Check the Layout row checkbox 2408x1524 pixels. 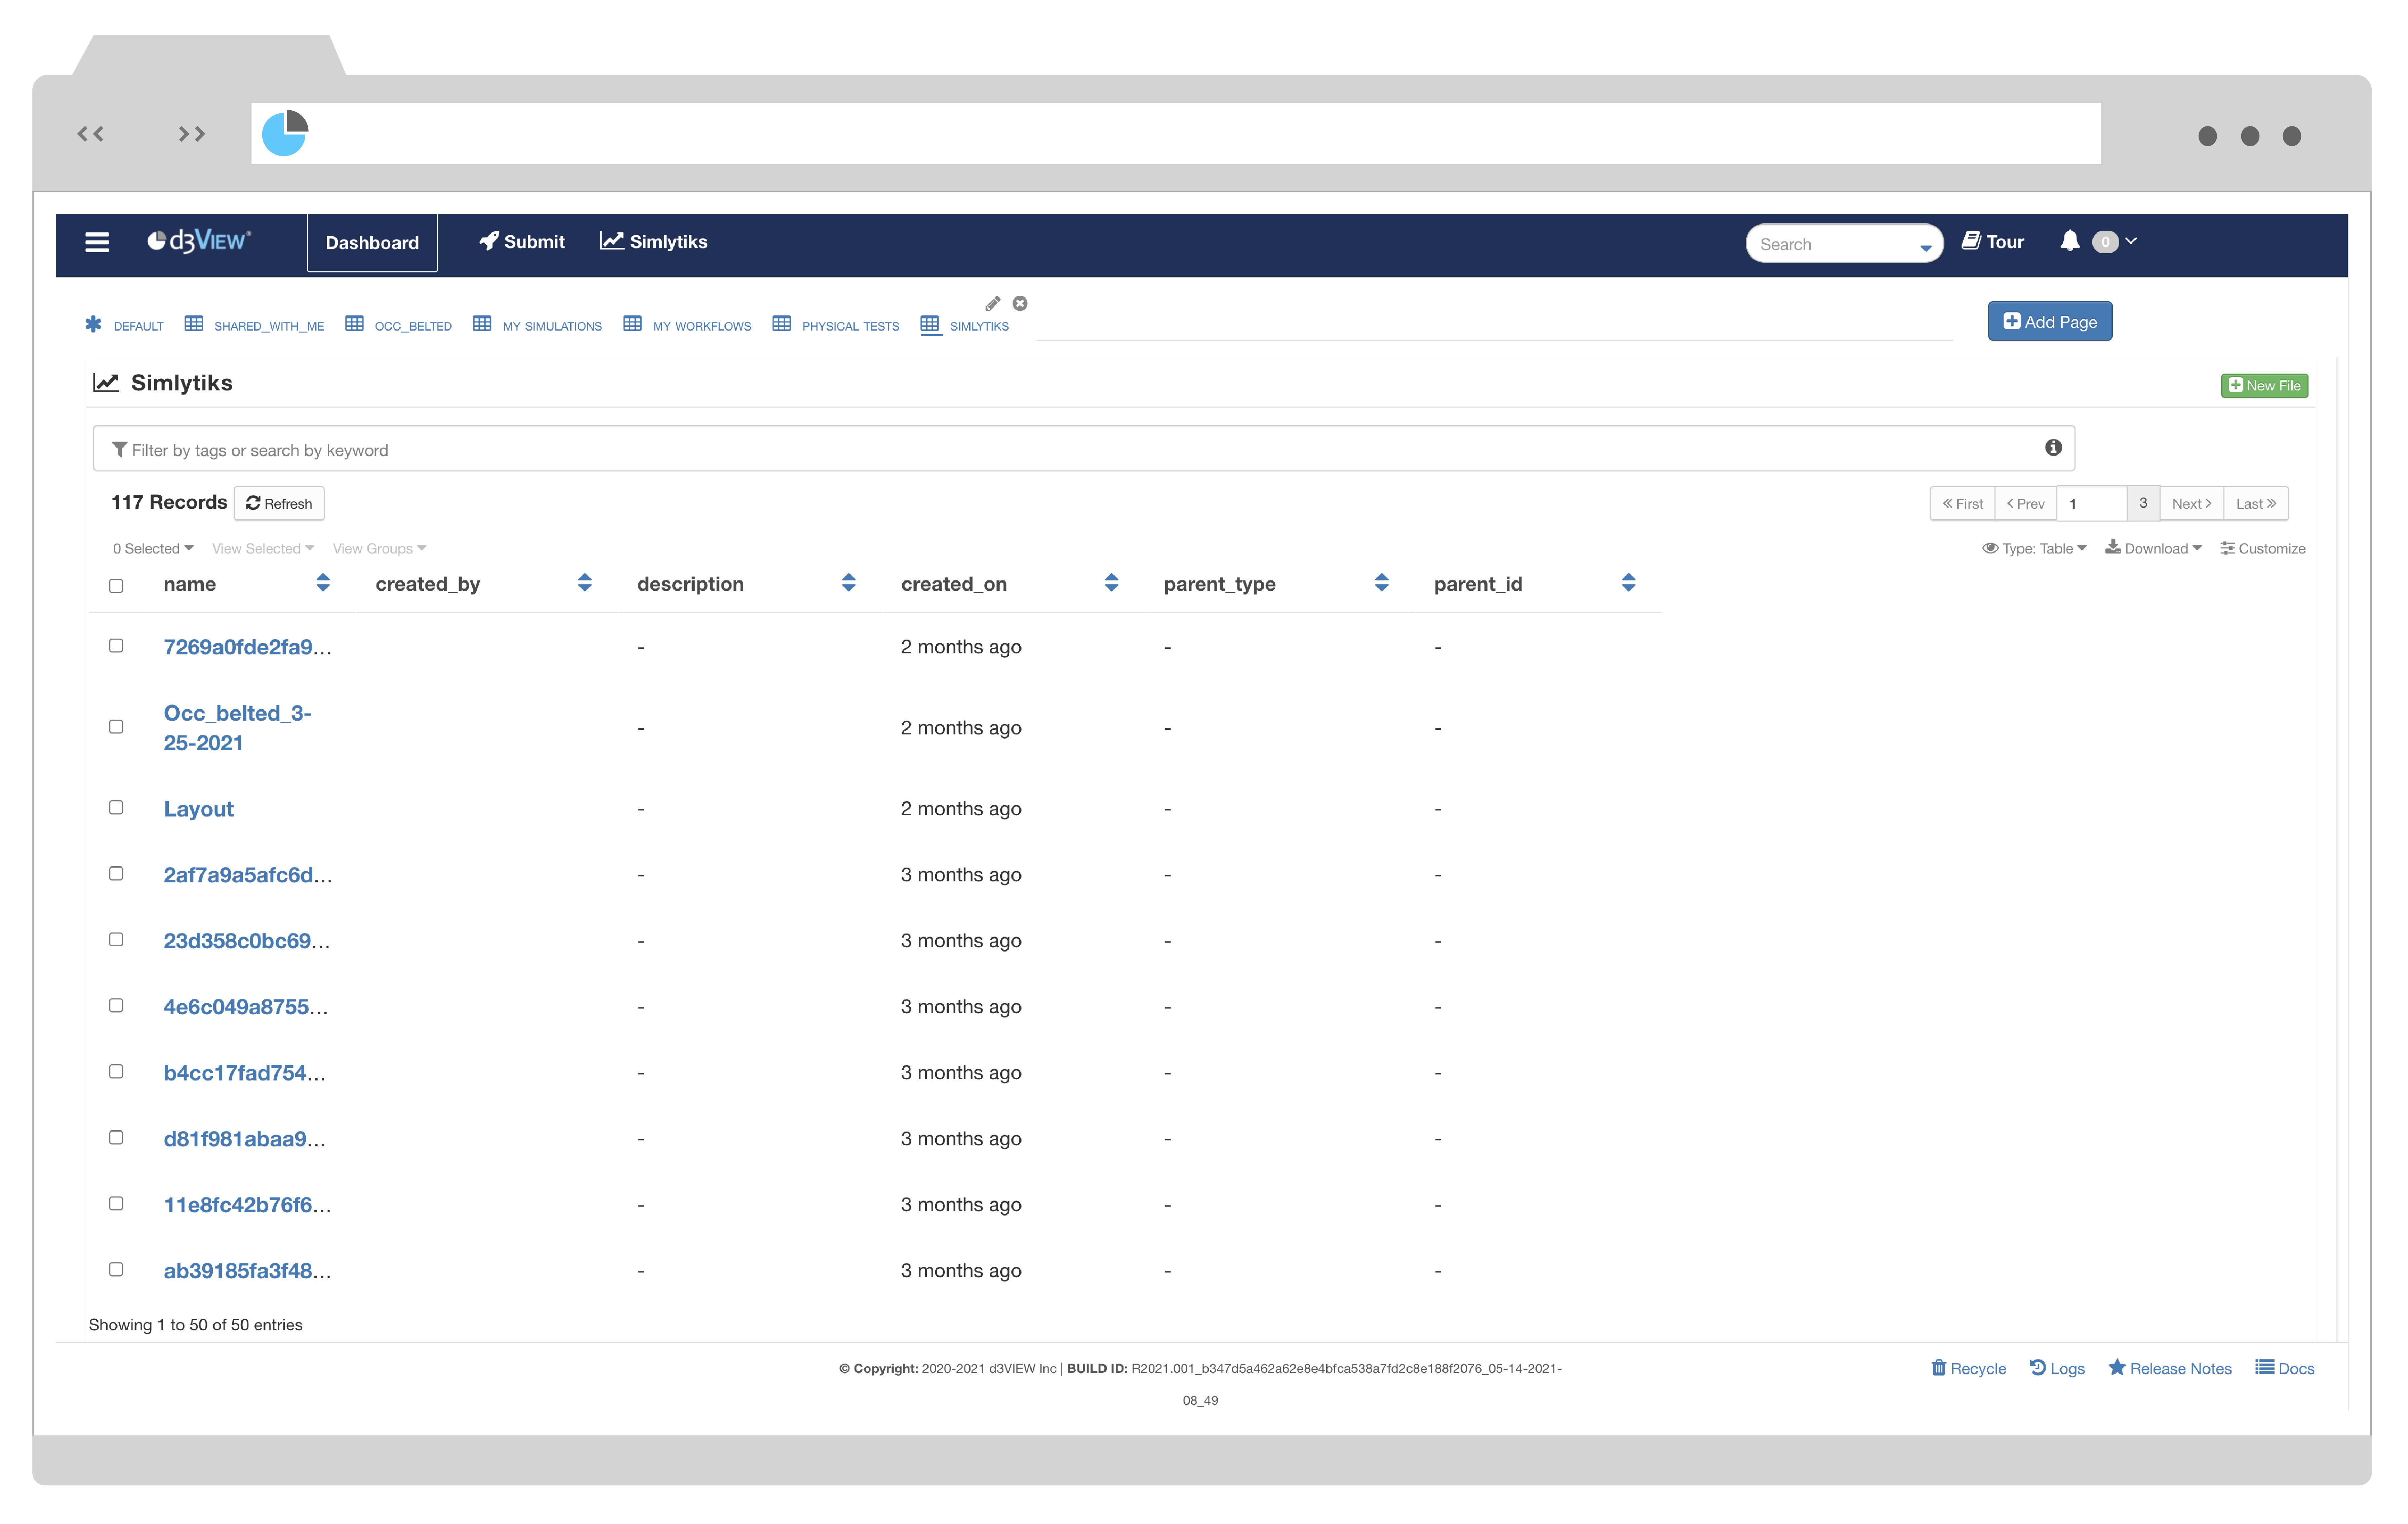[116, 807]
